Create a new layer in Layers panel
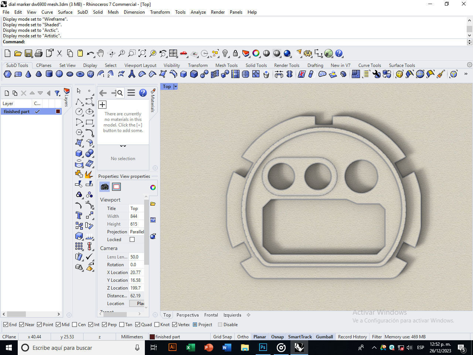Screen dimensions: 473x355 (x=7, y=93)
